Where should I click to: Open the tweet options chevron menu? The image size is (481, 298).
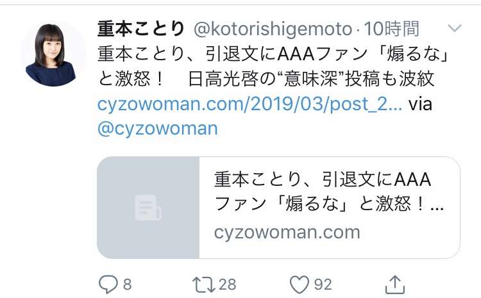click(455, 28)
